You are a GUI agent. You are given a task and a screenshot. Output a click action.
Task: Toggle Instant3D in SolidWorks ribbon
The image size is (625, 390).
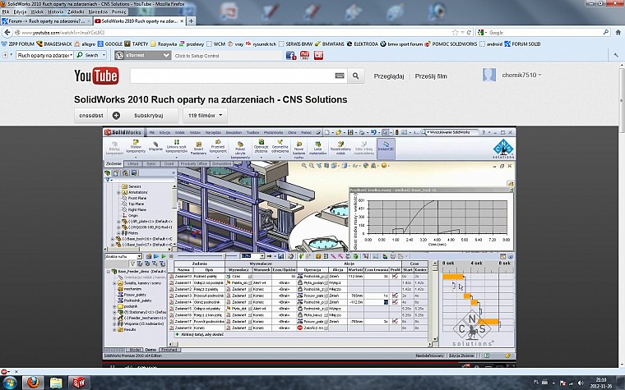(386, 148)
